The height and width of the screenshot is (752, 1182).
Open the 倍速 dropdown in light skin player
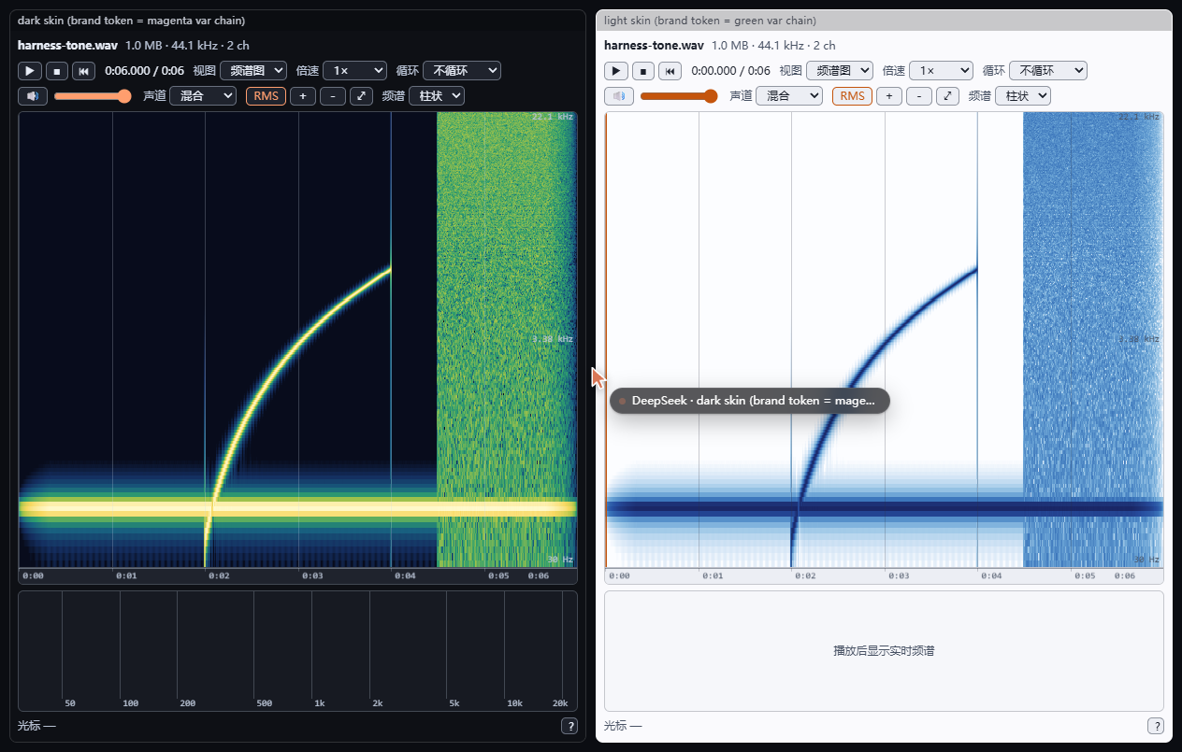click(941, 70)
